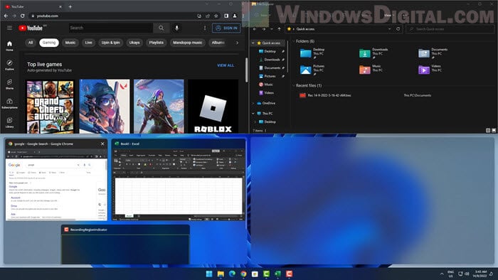The width and height of the screenshot is (498, 280).
Task: Select the Music category chip
Action: pyautogui.click(x=70, y=43)
